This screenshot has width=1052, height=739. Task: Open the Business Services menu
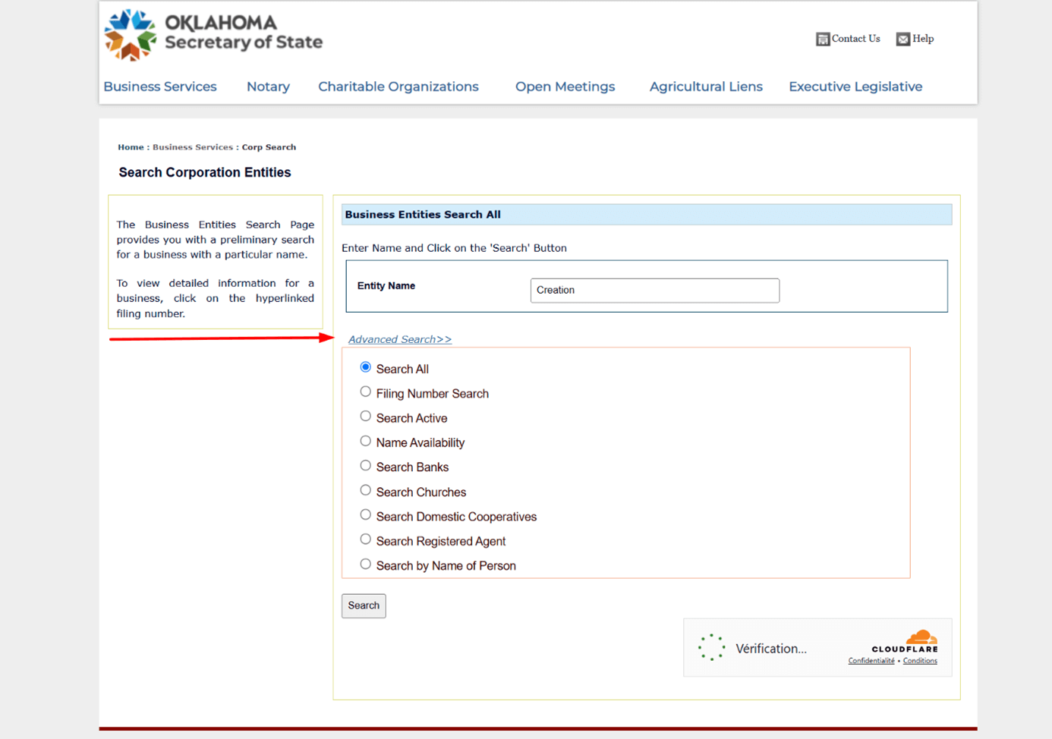pos(160,86)
